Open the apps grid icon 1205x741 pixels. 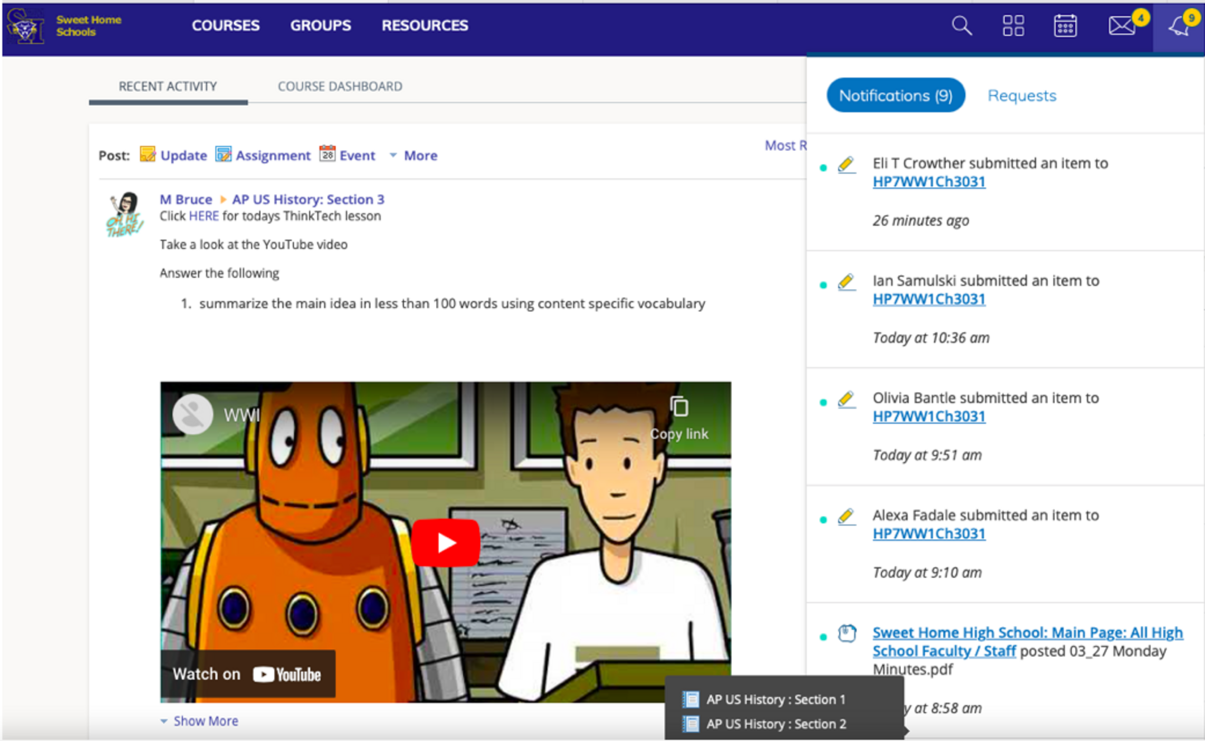(1013, 26)
